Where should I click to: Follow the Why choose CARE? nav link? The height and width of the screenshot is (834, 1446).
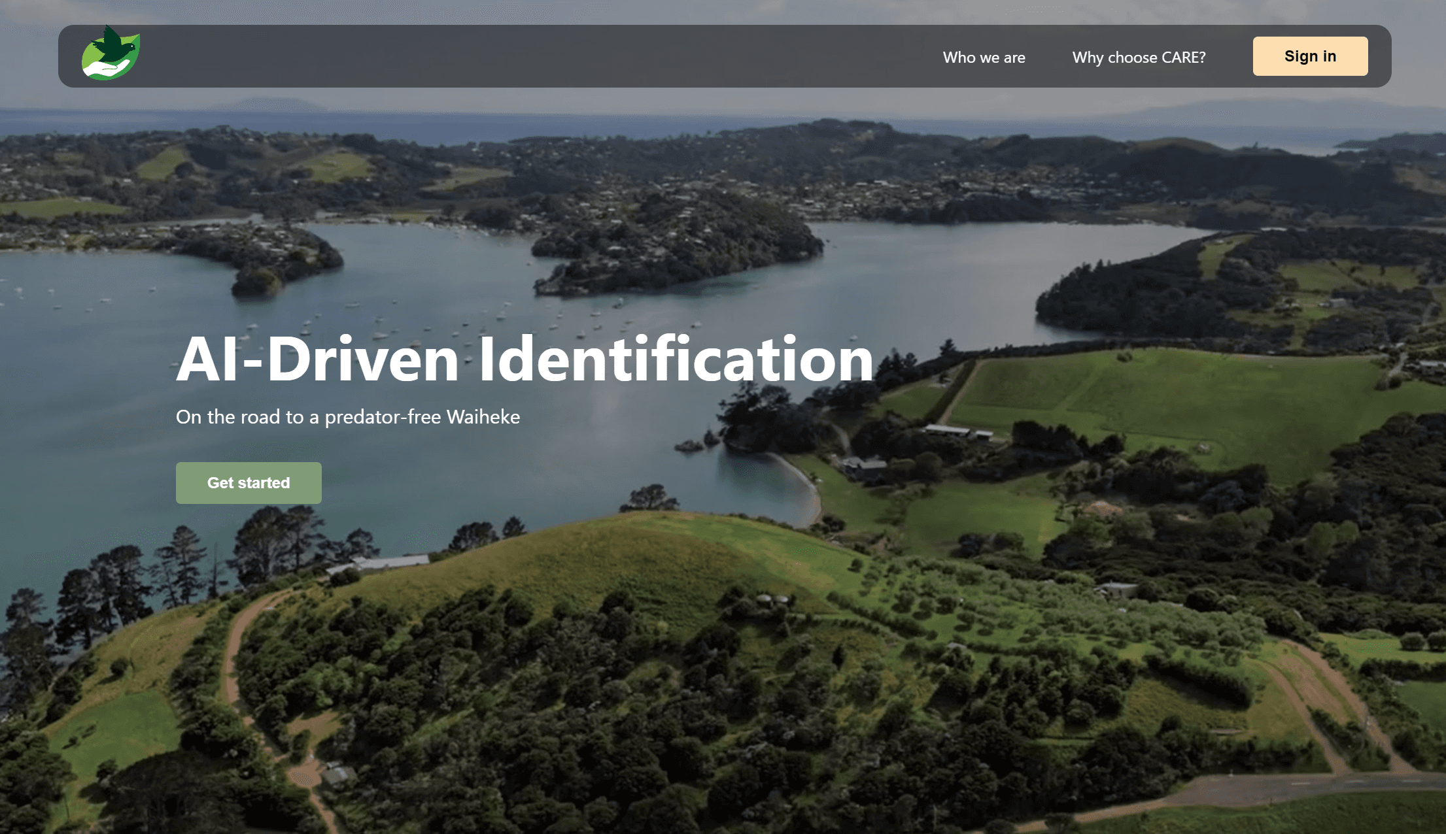pyautogui.click(x=1139, y=58)
